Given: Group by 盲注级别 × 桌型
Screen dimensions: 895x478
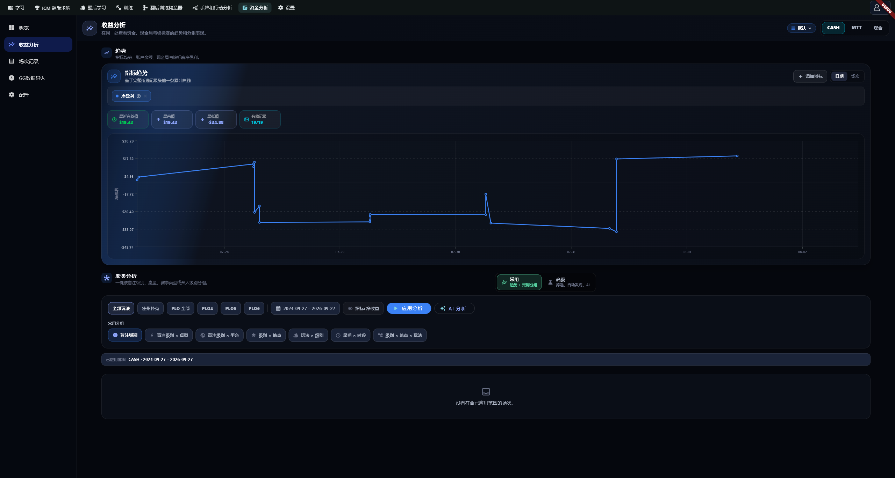Looking at the screenshot, I should click(x=169, y=335).
